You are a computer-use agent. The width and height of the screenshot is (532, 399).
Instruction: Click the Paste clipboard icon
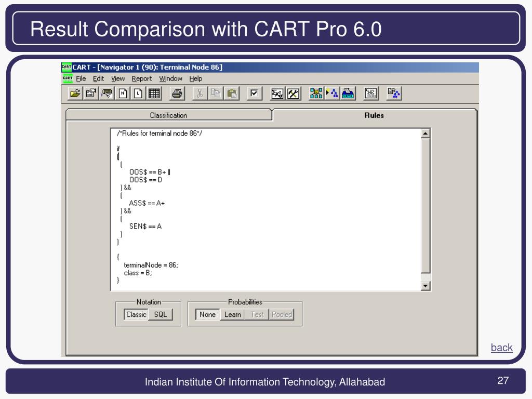(x=232, y=94)
